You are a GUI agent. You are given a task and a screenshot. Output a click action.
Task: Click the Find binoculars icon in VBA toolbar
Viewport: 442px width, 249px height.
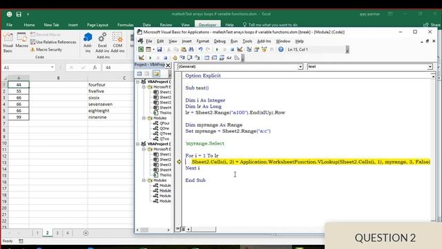(x=191, y=49)
